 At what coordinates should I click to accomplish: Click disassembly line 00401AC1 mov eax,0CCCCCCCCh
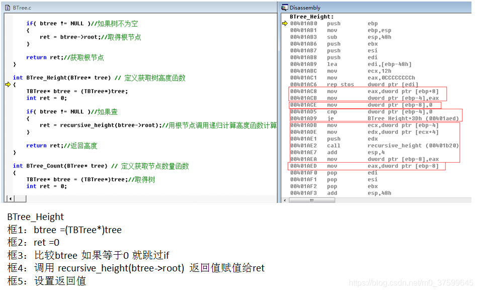pos(352,78)
